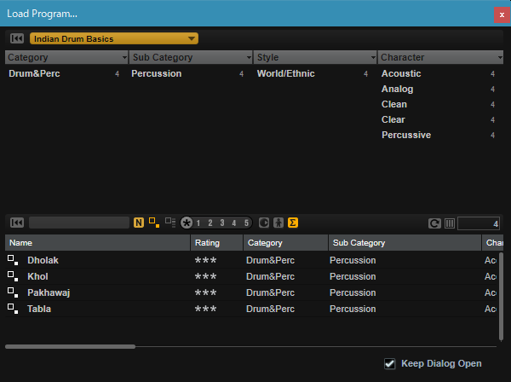This screenshot has width=511, height=382.
Task: Open the Indian Drum Basics content set dropdown
Action: (x=114, y=38)
